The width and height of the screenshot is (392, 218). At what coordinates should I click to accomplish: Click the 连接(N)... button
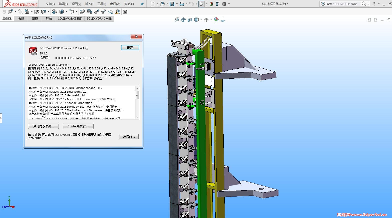129,137
